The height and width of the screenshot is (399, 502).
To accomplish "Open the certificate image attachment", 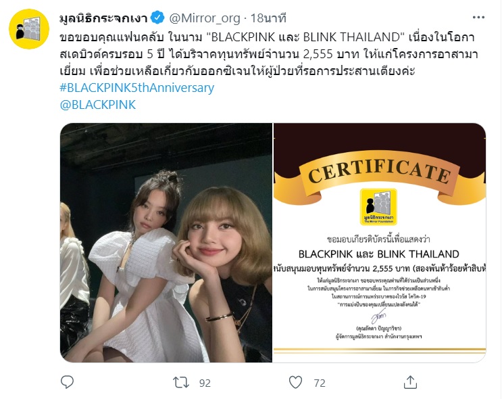I will pyautogui.click(x=380, y=243).
